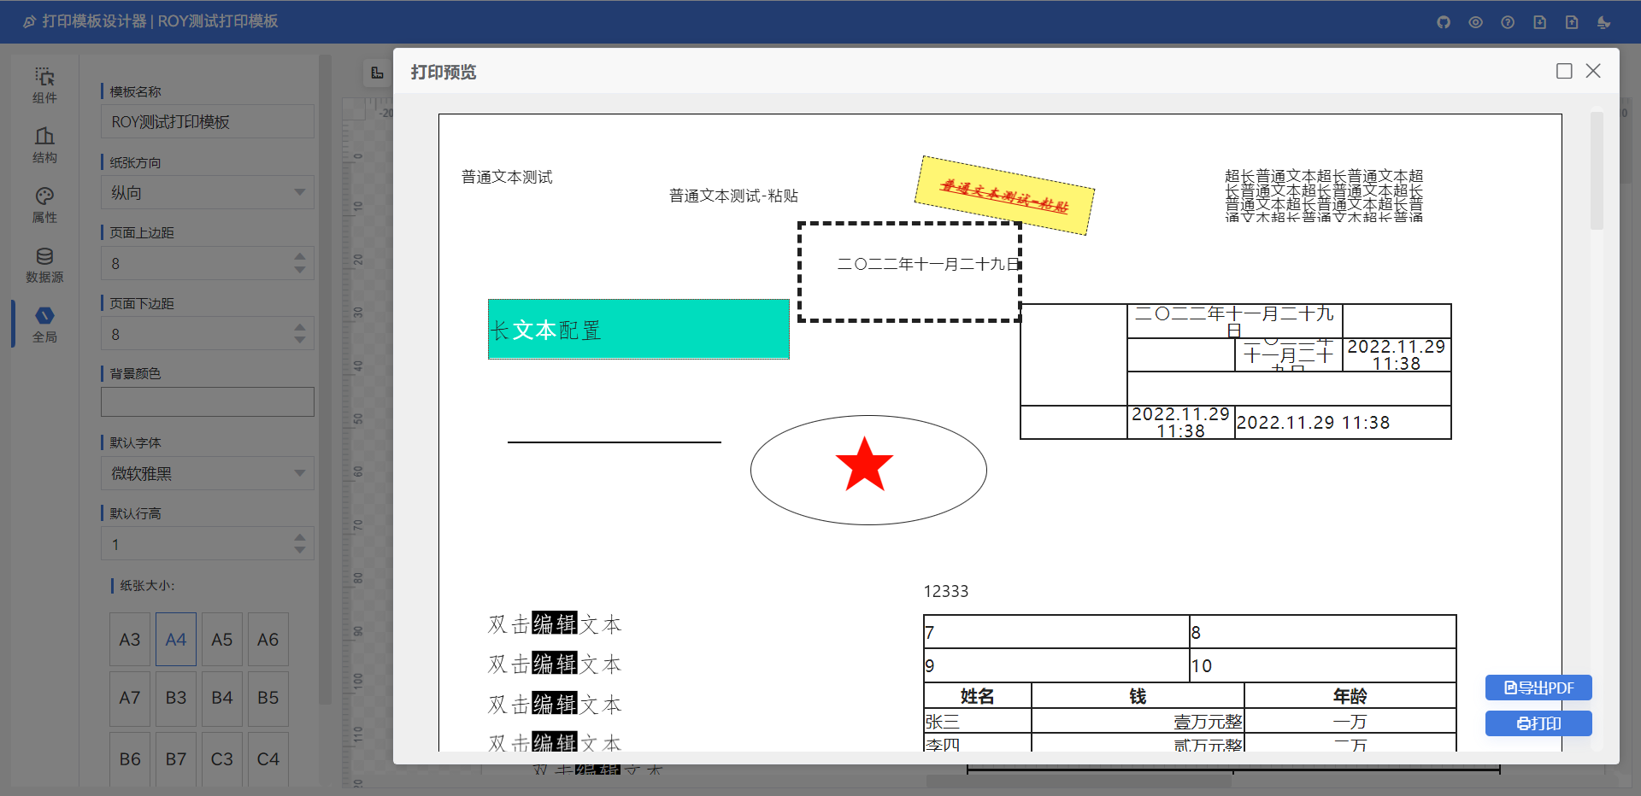
Task: Select B5 paper size
Action: [x=268, y=699]
